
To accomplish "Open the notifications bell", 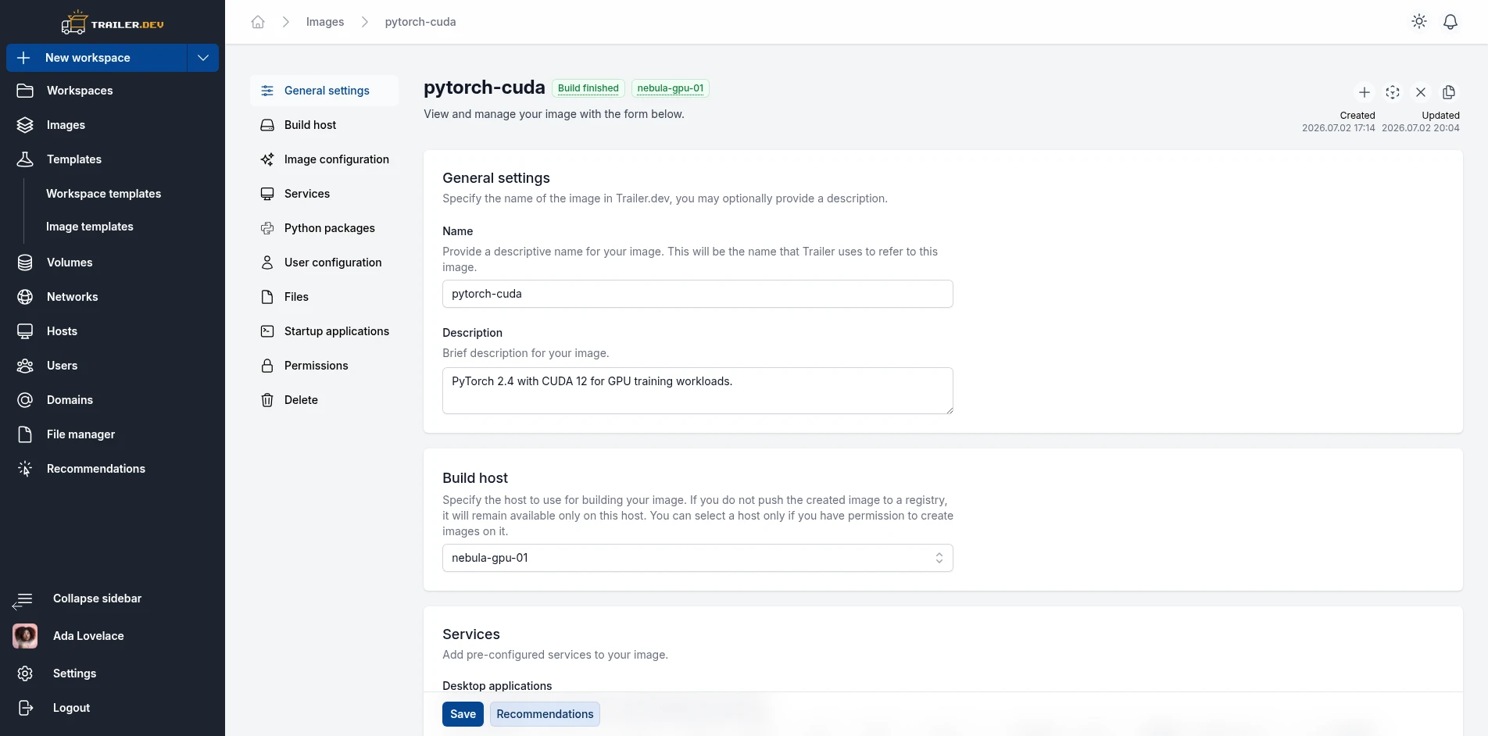I will click(x=1450, y=22).
